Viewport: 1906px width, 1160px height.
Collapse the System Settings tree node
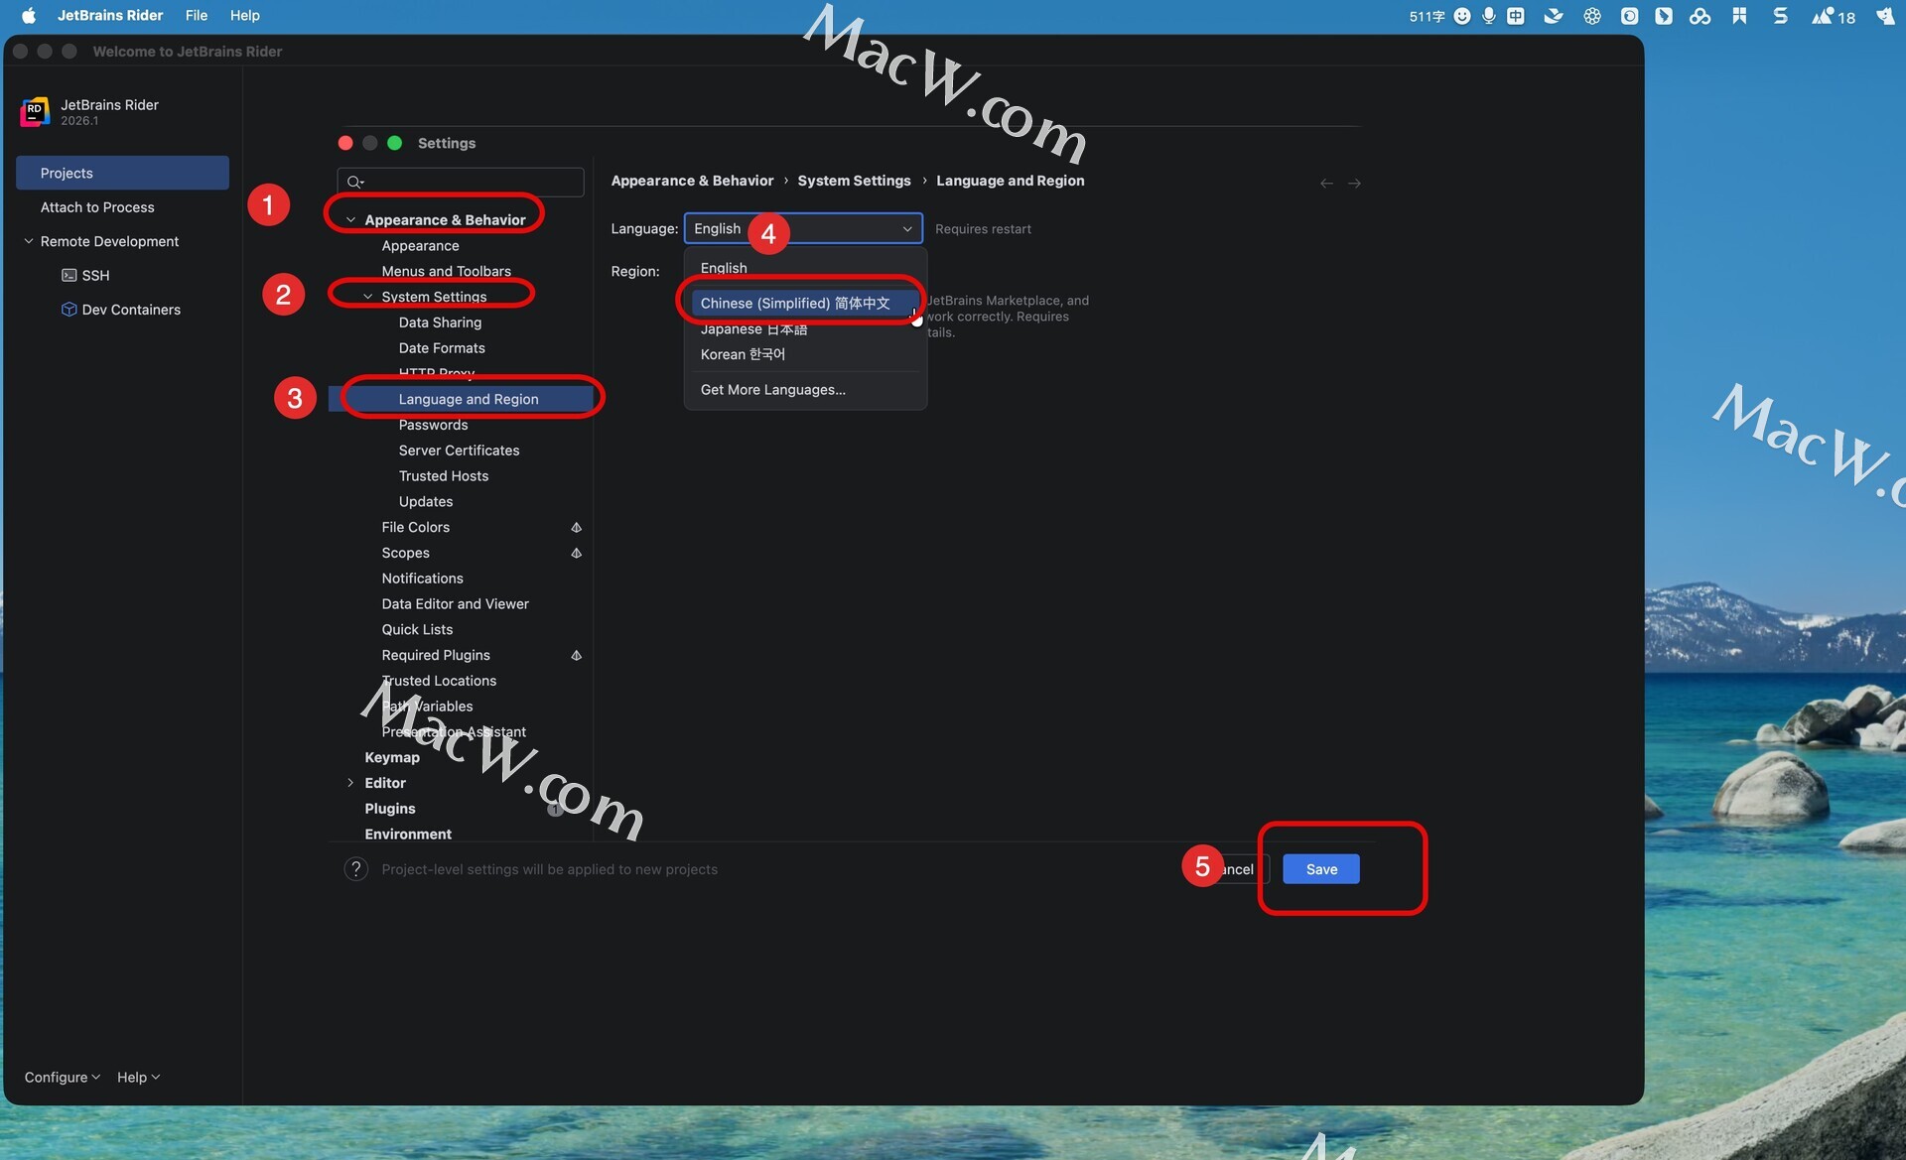[x=367, y=297]
